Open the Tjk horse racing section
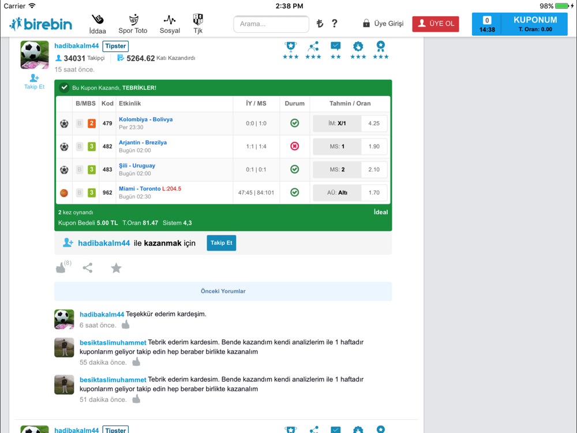The width and height of the screenshot is (577, 433). click(198, 24)
